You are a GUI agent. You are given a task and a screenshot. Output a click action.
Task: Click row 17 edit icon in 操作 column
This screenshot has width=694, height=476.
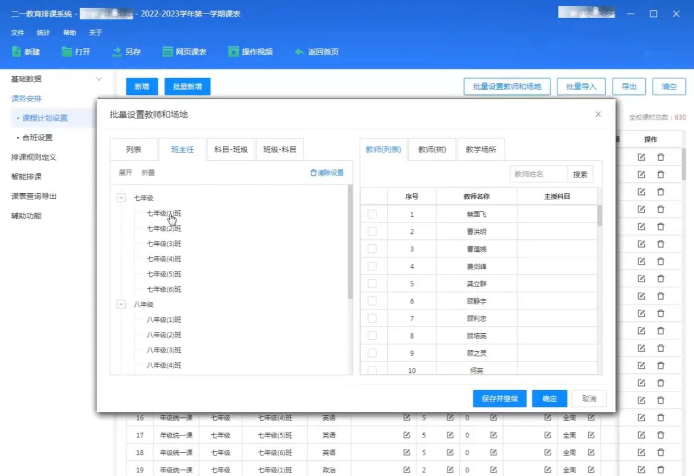click(641, 435)
